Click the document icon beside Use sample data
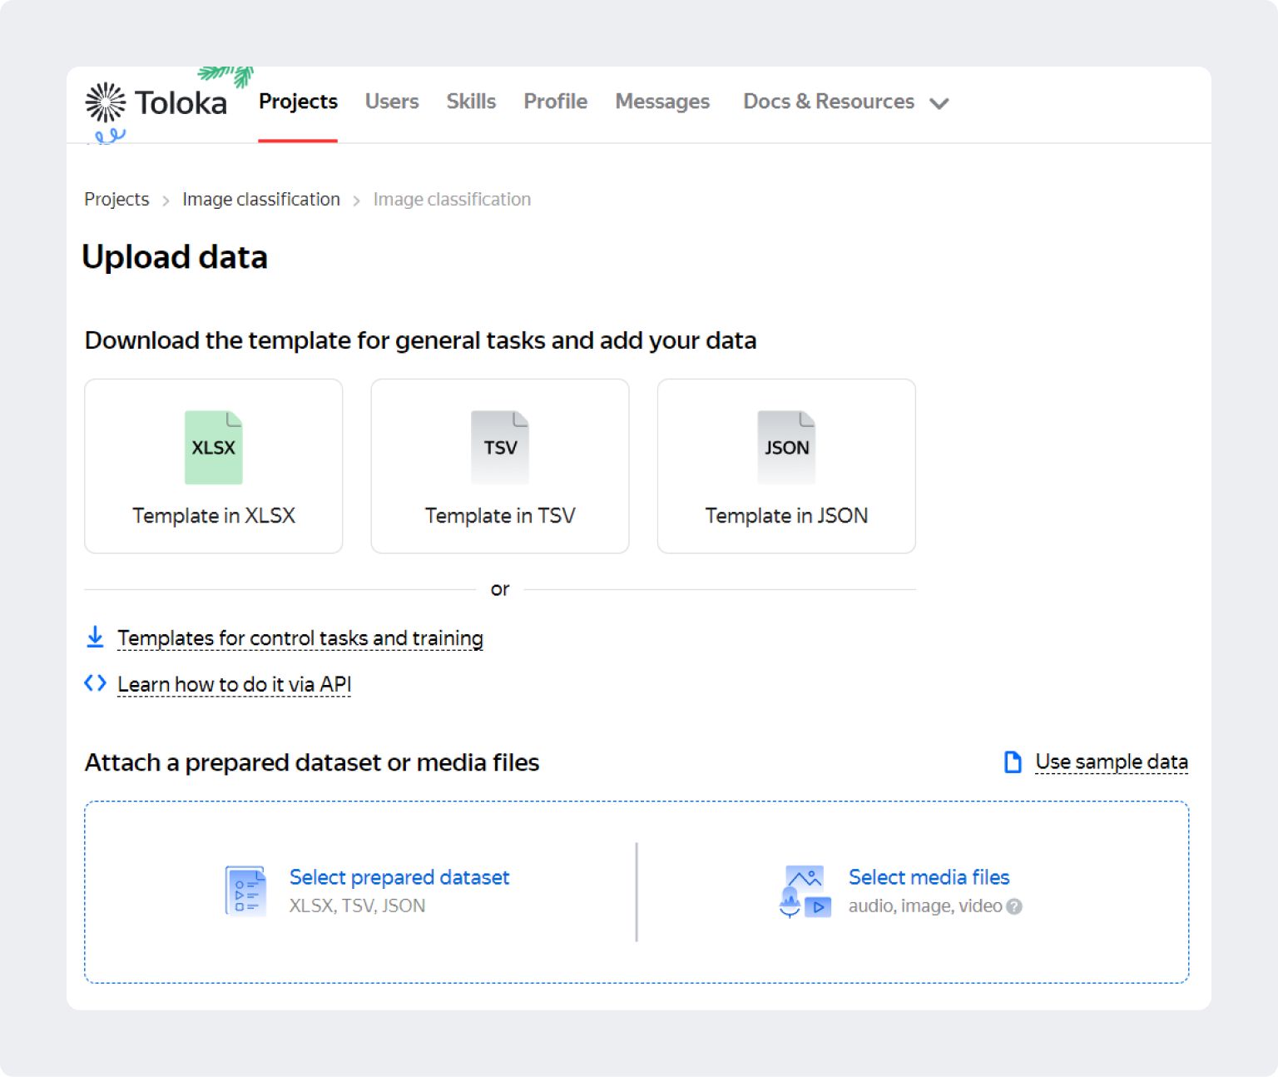 (1013, 762)
